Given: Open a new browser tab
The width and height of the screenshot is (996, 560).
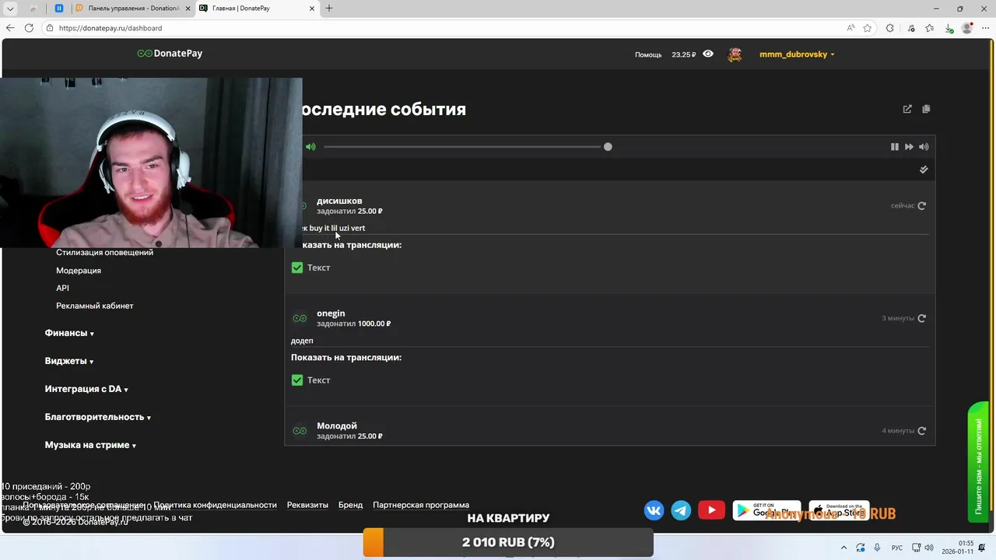Looking at the screenshot, I should point(329,9).
